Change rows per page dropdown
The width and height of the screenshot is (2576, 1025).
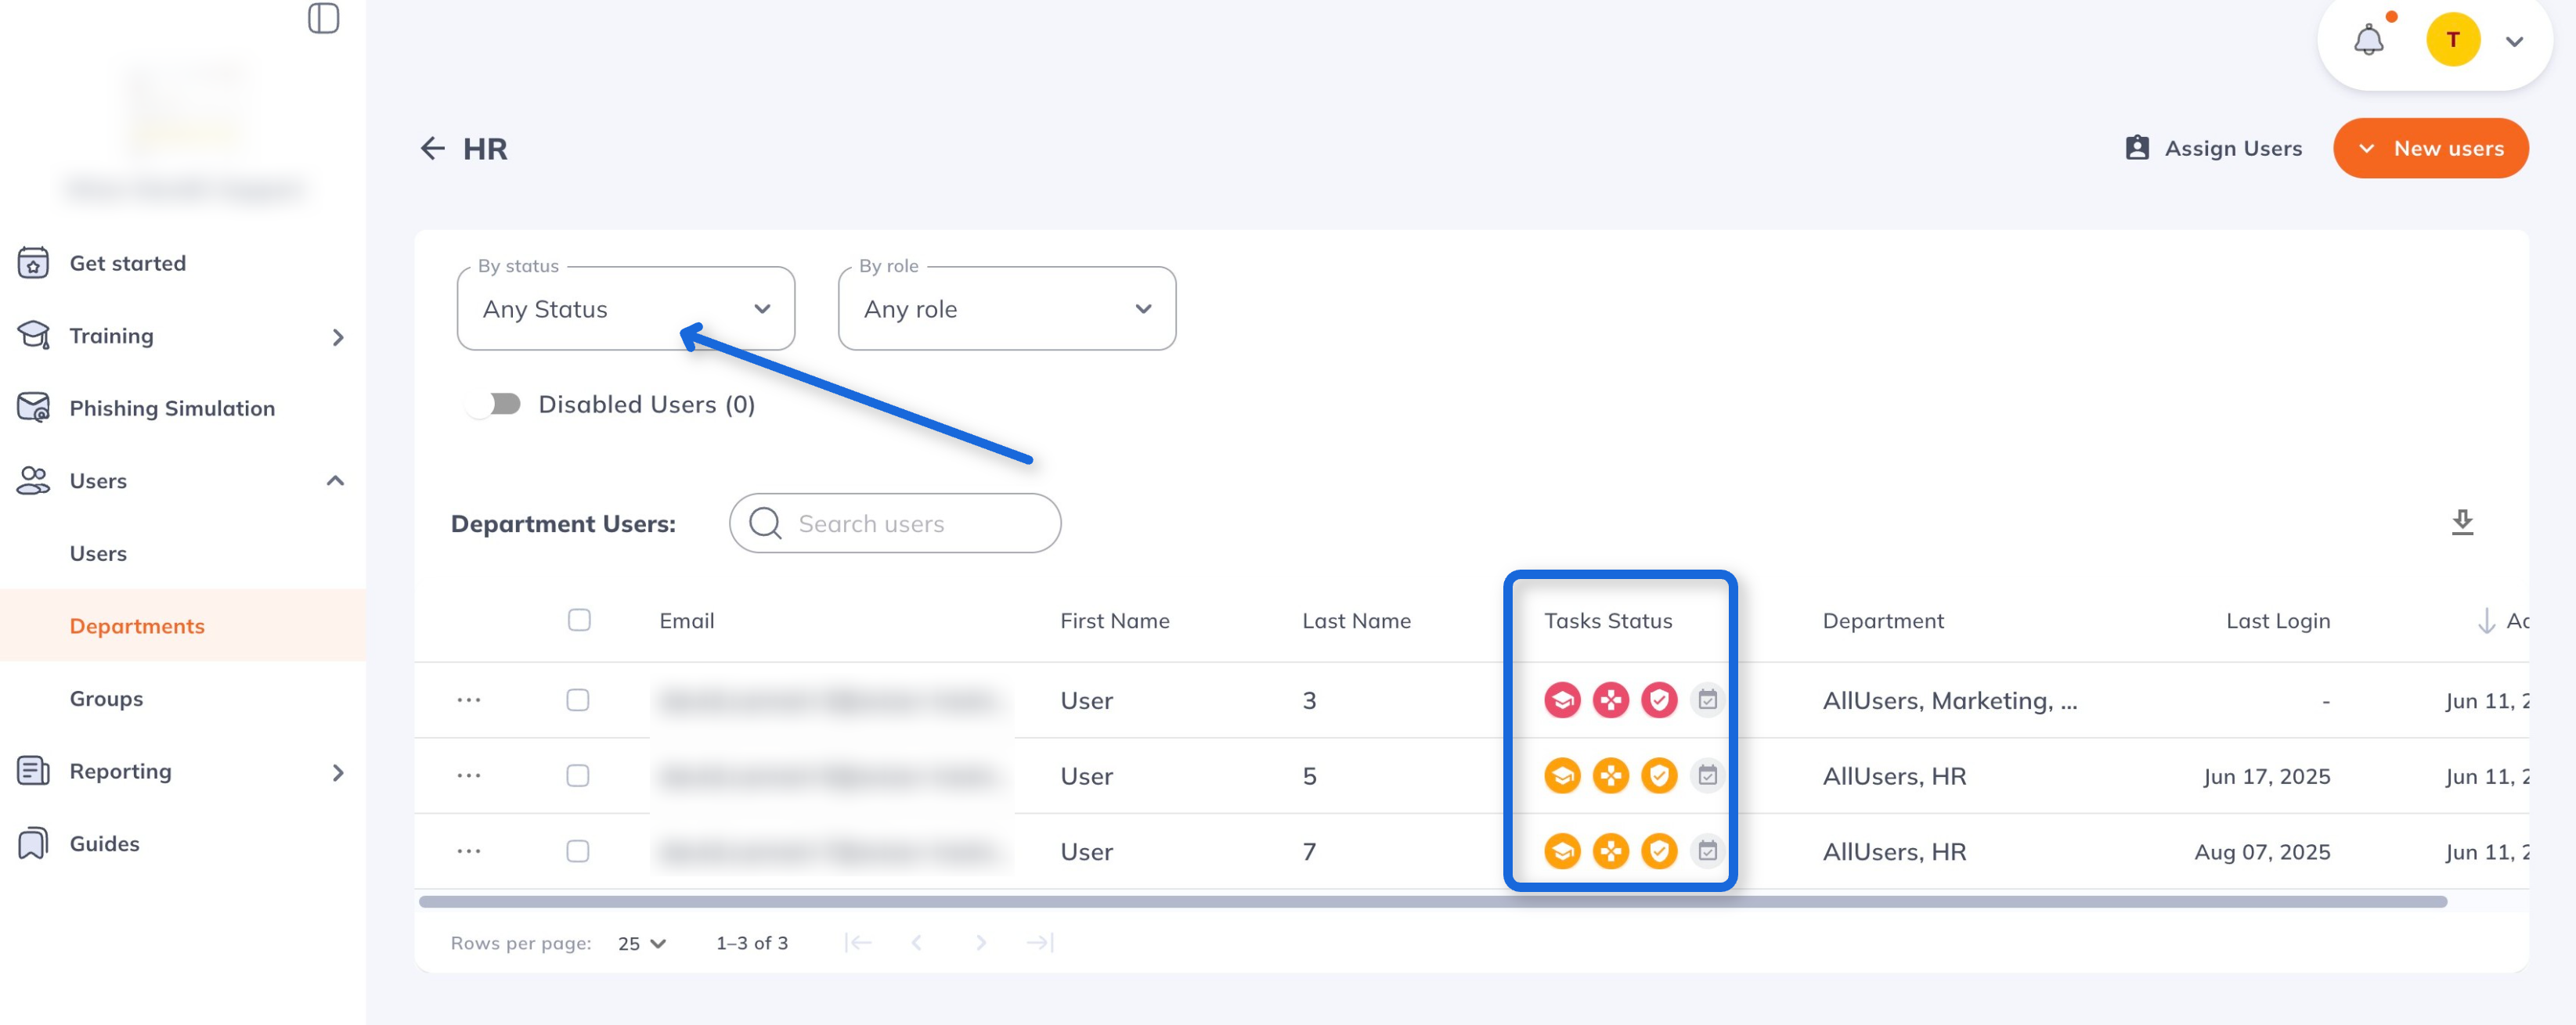coord(641,943)
